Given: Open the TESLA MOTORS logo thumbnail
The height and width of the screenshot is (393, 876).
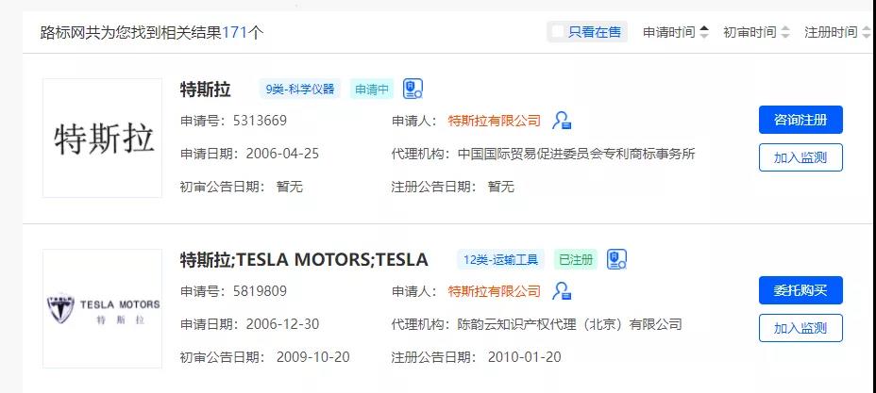Looking at the screenshot, I should (x=102, y=309).
